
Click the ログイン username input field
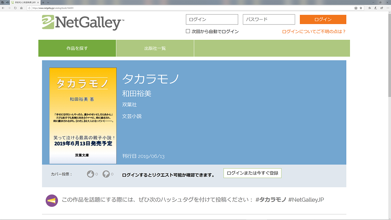[x=212, y=19]
